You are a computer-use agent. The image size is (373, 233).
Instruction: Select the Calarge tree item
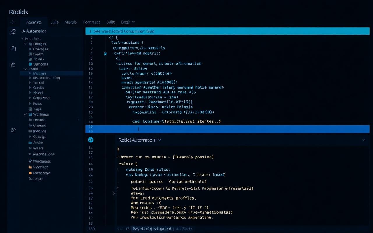coord(40,137)
